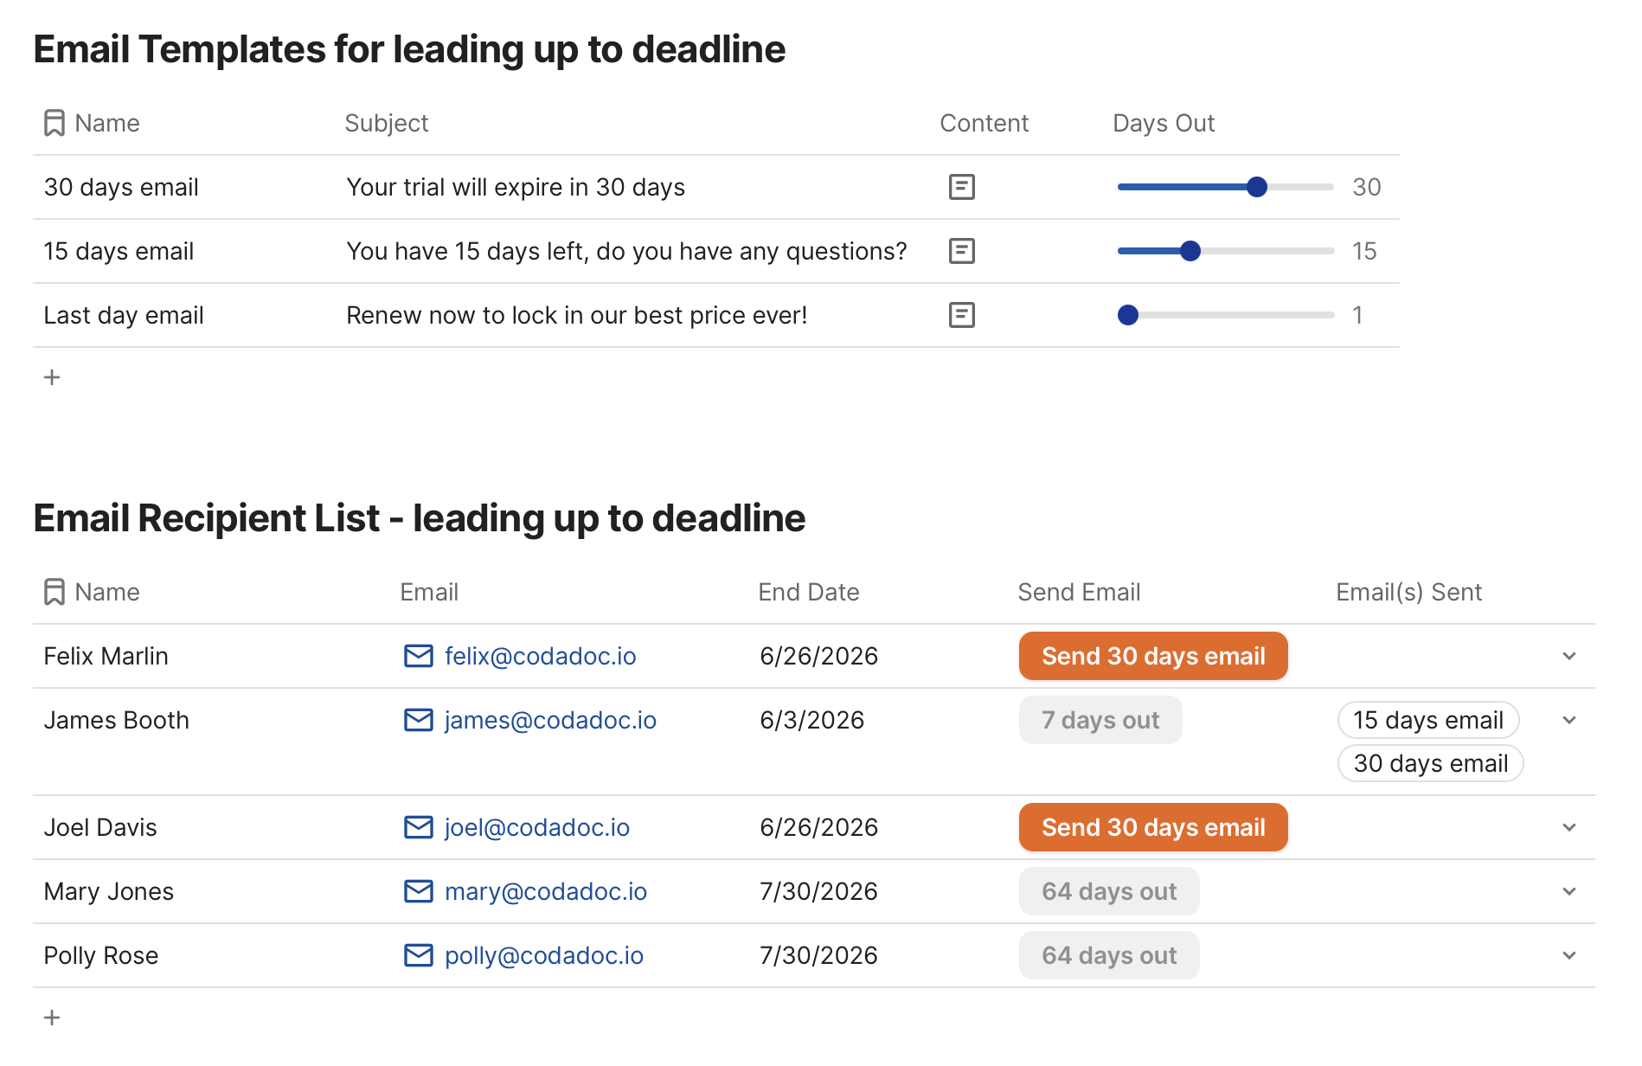Select Felix Marlin's 6/26/2026 end date
Image resolution: width=1642 pixels, height=1066 pixels.
pyautogui.click(x=818, y=656)
